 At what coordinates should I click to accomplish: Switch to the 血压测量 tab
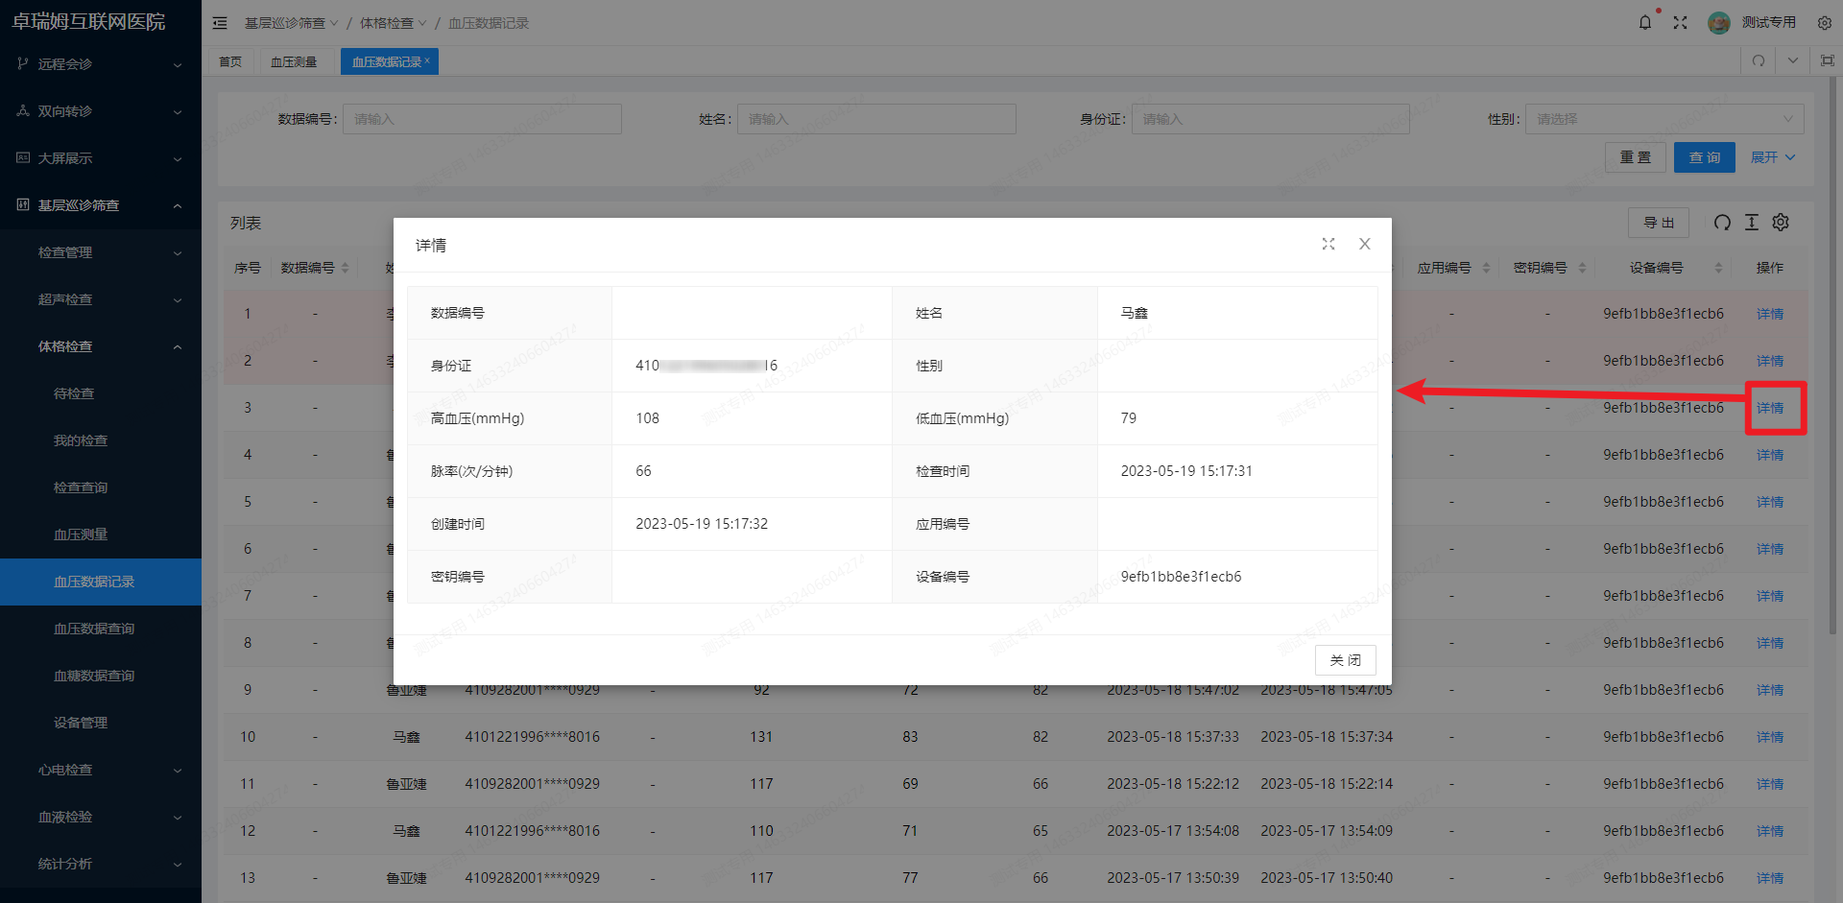coord(294,61)
